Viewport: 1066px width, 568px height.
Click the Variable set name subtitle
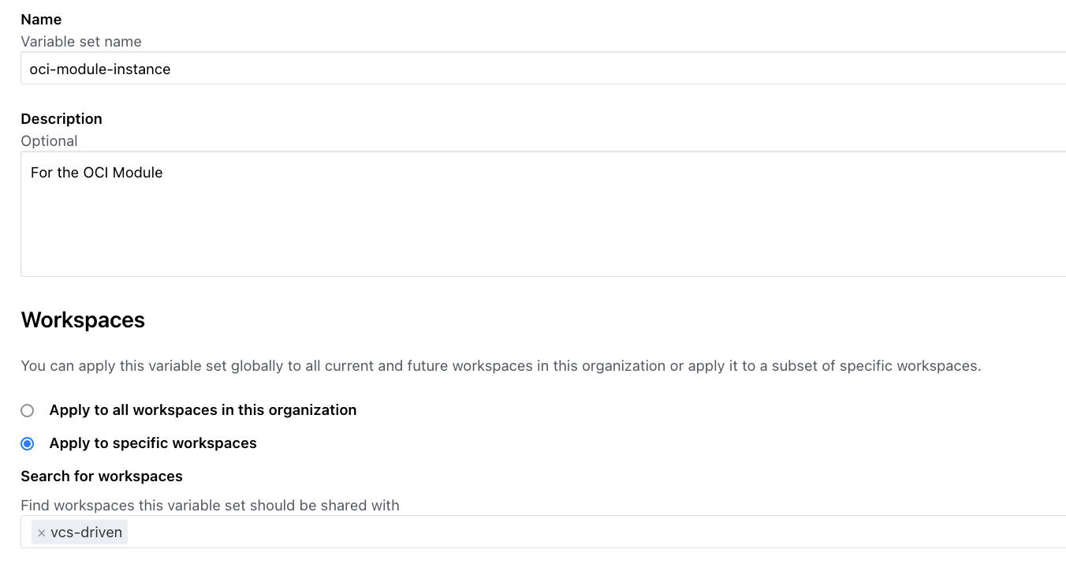tap(81, 41)
